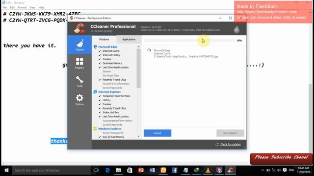314x176 pixels.
Task: Open Word from the taskbar
Action: 152,170
